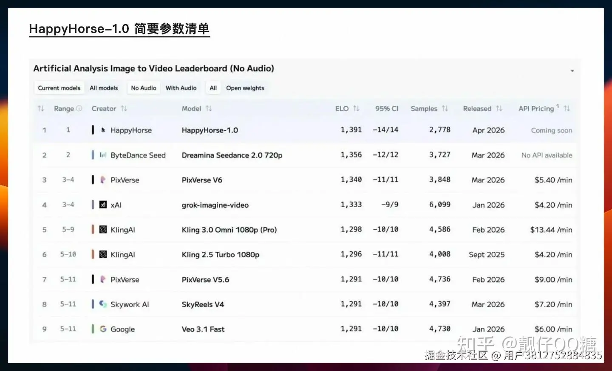Viewport: 612px width, 371px height.
Task: Click the PixVerse logo beside PixVerse V5.6
Action: (103, 279)
